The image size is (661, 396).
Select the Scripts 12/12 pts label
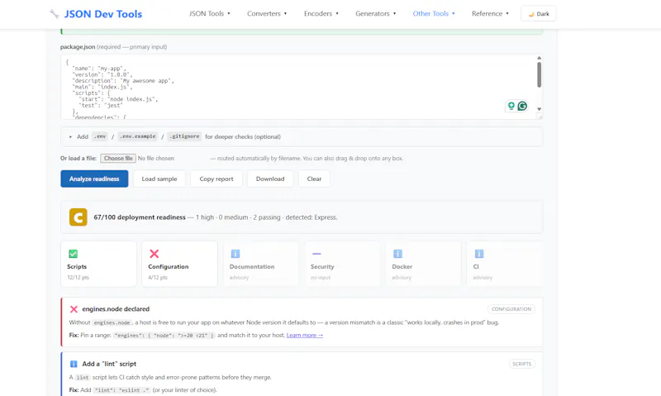pos(78,278)
